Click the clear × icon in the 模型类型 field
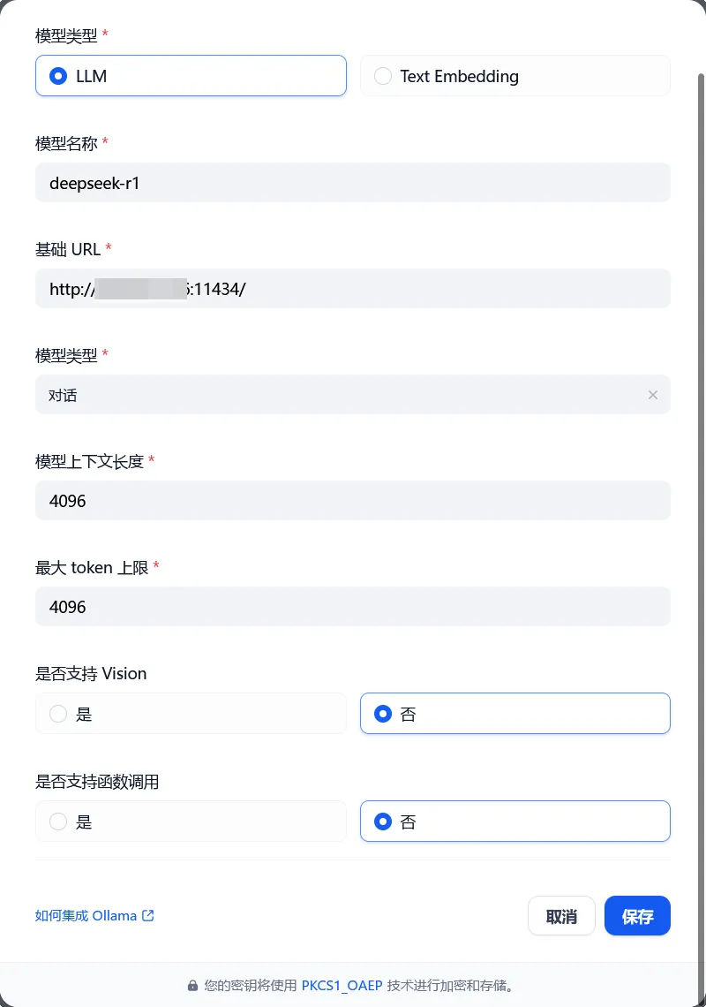706x1007 pixels. [x=653, y=395]
